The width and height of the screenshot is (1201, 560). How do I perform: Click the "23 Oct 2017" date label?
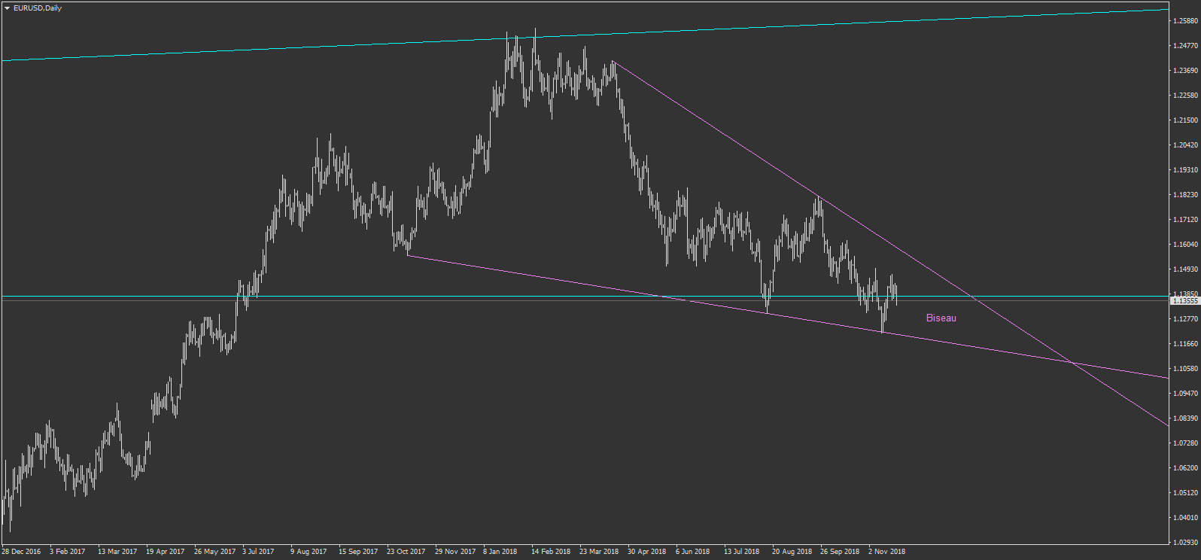[x=406, y=552]
